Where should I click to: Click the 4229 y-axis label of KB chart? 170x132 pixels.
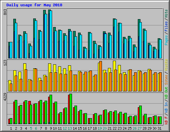[5, 97]
